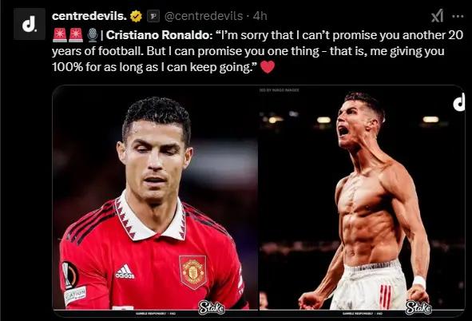Click the red heart emoji after the quote
472x321 pixels.
pos(268,67)
